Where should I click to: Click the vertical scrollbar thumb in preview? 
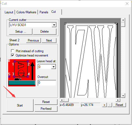(x=123, y=24)
